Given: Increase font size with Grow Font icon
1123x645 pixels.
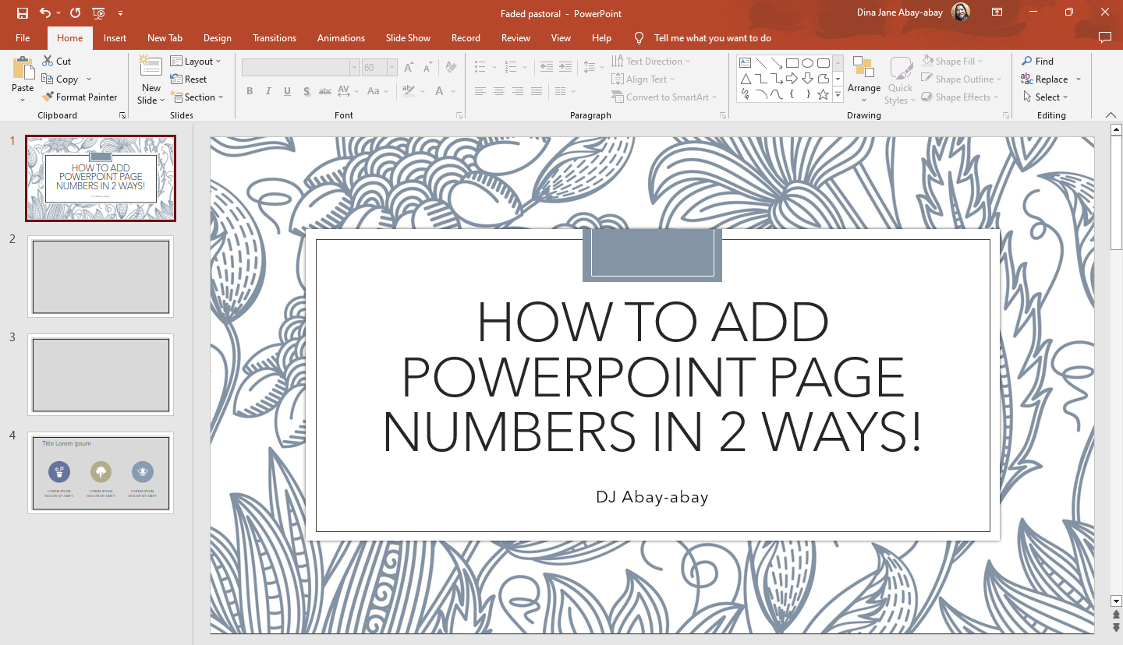Looking at the screenshot, I should 408,67.
